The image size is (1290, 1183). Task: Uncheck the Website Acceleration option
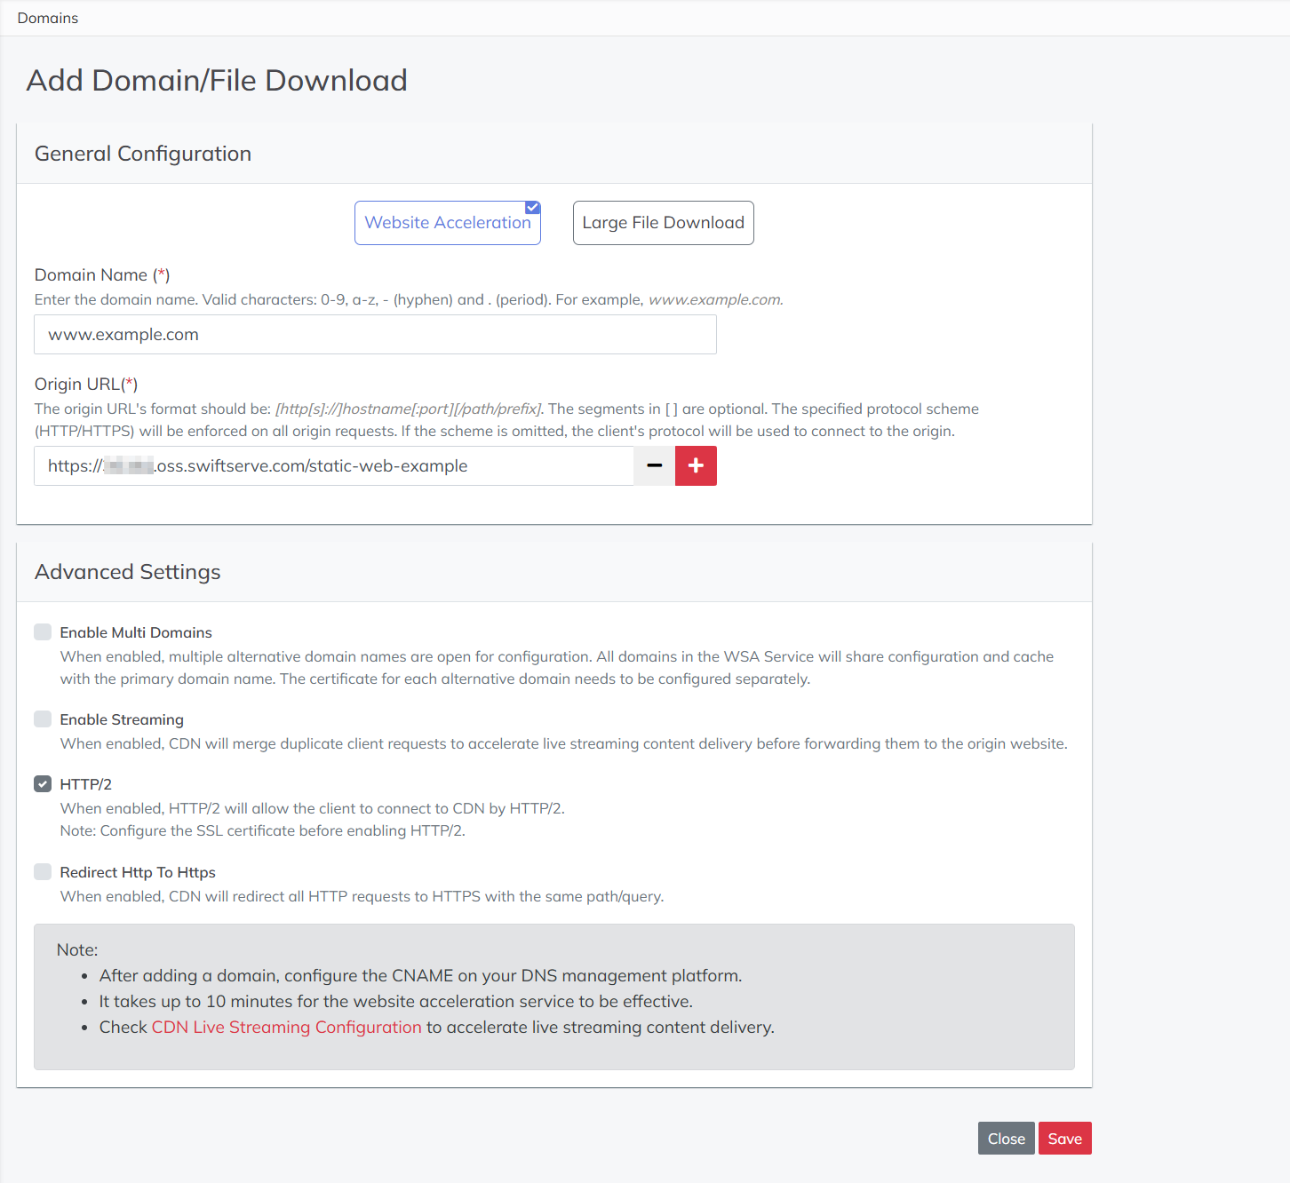click(531, 207)
